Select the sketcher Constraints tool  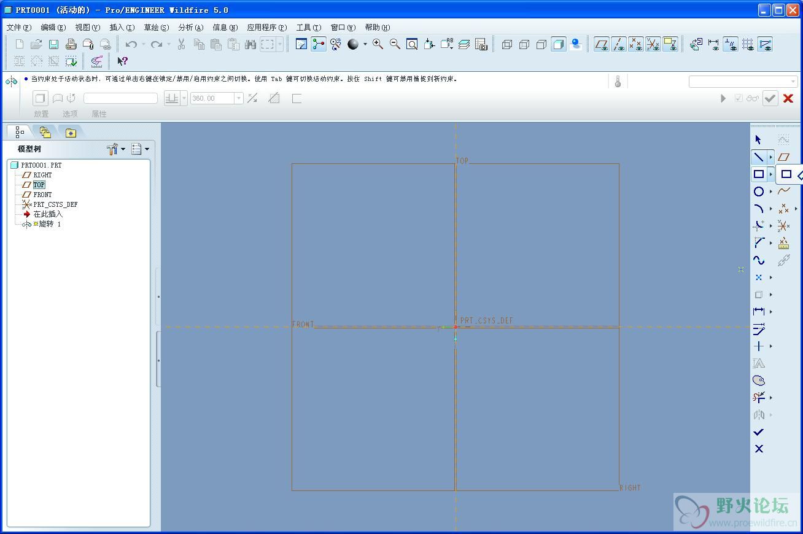pos(759,346)
